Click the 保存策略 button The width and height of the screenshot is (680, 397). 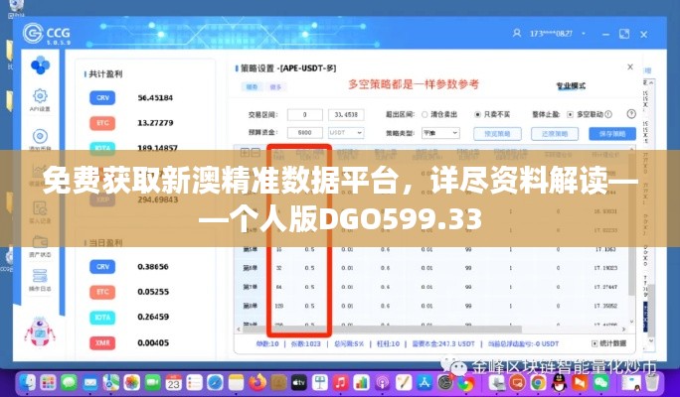coord(605,133)
